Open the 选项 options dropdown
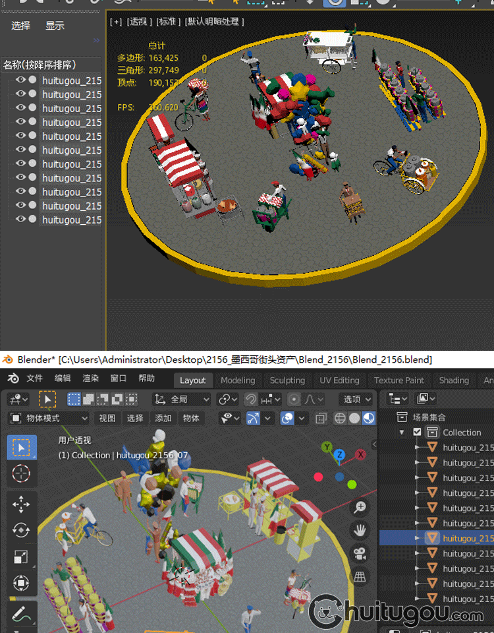The width and height of the screenshot is (494, 633). point(357,400)
